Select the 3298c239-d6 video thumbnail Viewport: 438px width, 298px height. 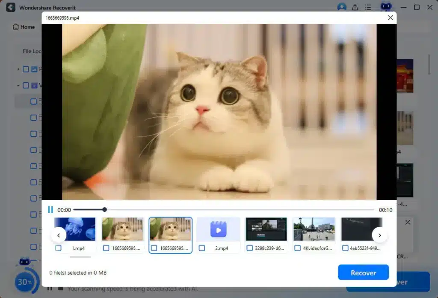pos(266,229)
